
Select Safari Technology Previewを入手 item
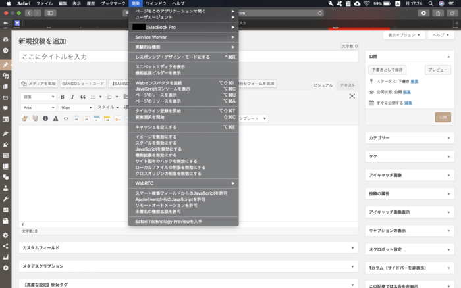(184, 222)
